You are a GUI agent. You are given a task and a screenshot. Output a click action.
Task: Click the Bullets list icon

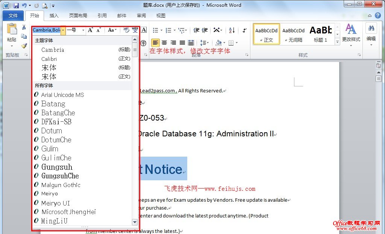[x=155, y=30]
